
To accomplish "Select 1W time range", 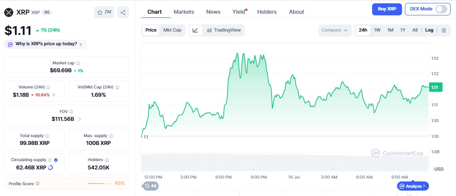I will point(377,30).
